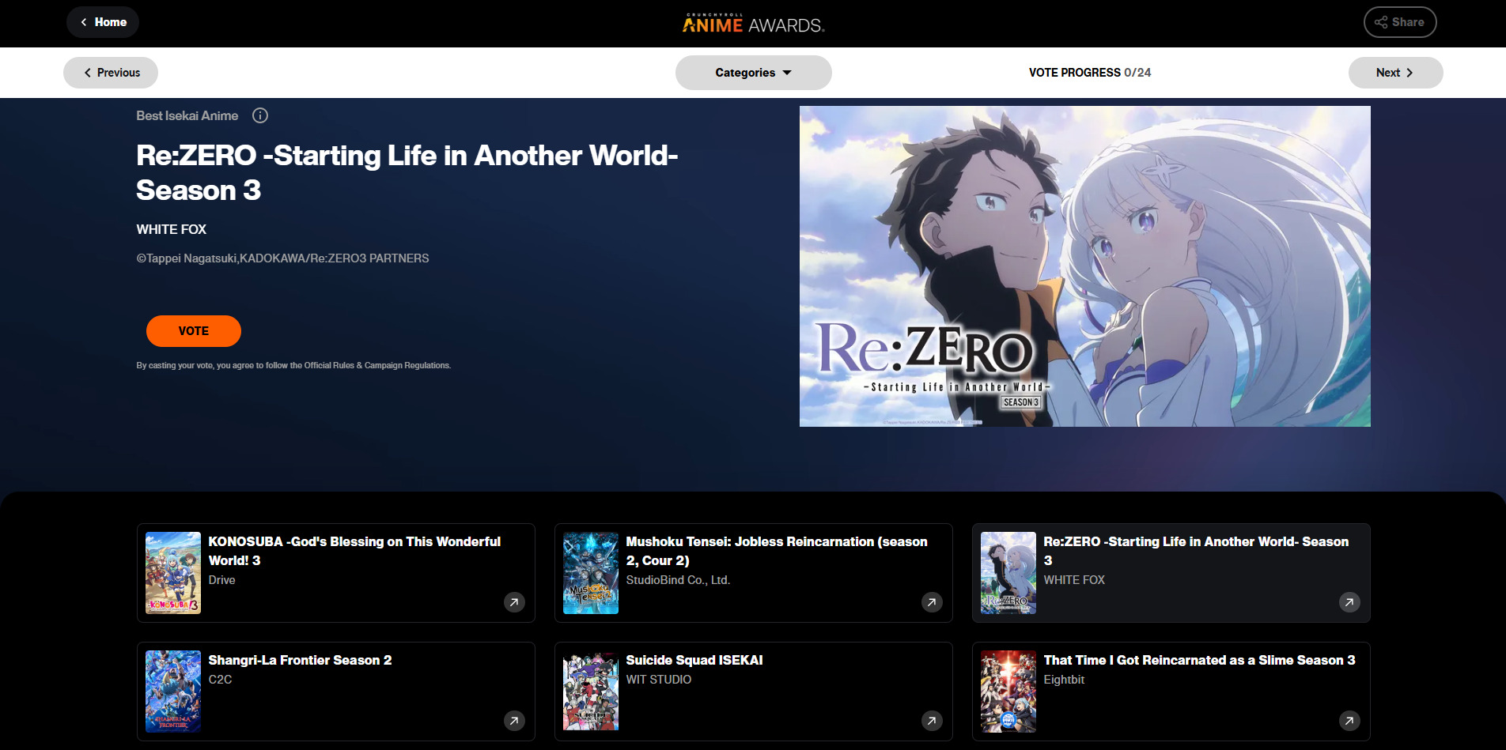Select Shangri-La Frontier Season 2 title
Image resolution: width=1506 pixels, height=750 pixels.
(x=300, y=660)
